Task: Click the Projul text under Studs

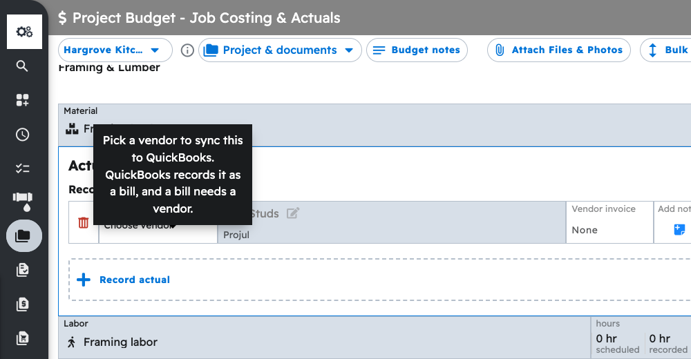Action: coord(236,235)
